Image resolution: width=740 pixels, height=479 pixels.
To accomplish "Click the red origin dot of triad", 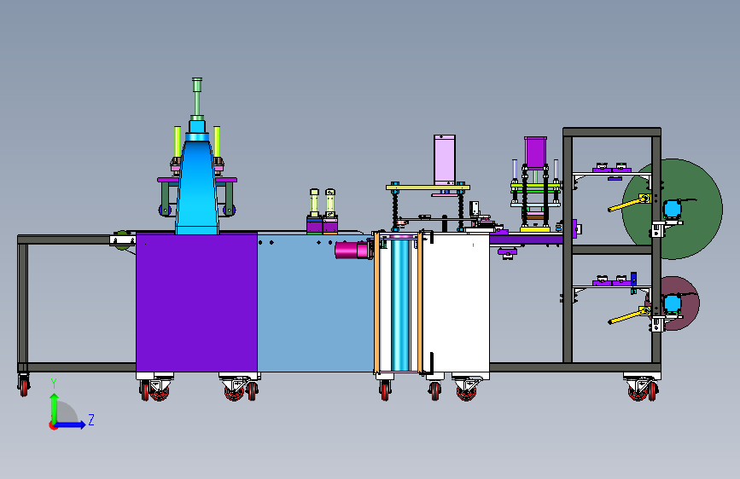I will pos(52,425).
